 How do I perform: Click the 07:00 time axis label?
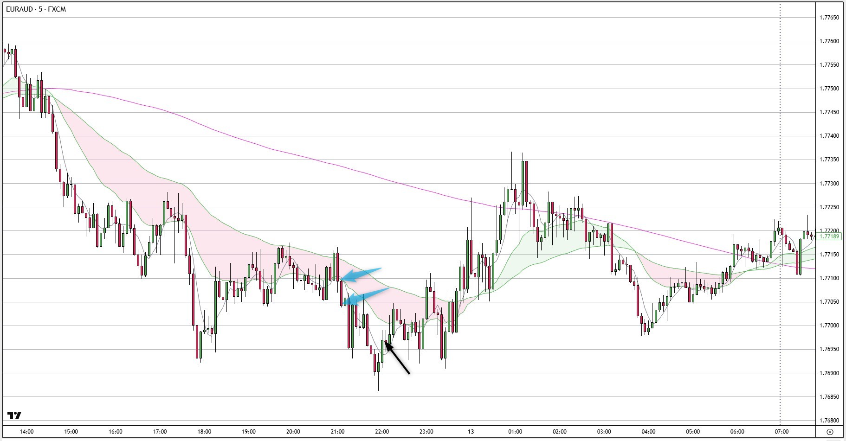(781, 432)
